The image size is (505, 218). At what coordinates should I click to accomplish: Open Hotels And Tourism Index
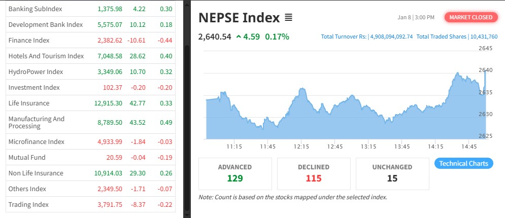point(46,56)
